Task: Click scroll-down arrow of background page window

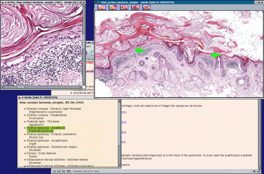Action: (259, 168)
